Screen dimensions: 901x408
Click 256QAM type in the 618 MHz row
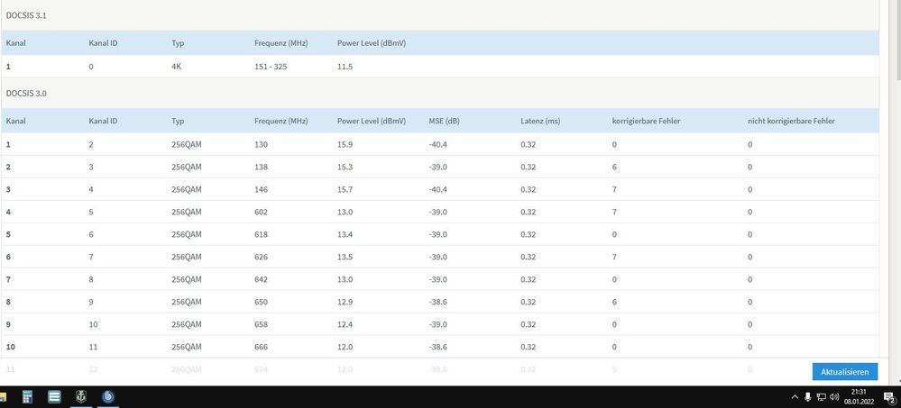tap(186, 234)
